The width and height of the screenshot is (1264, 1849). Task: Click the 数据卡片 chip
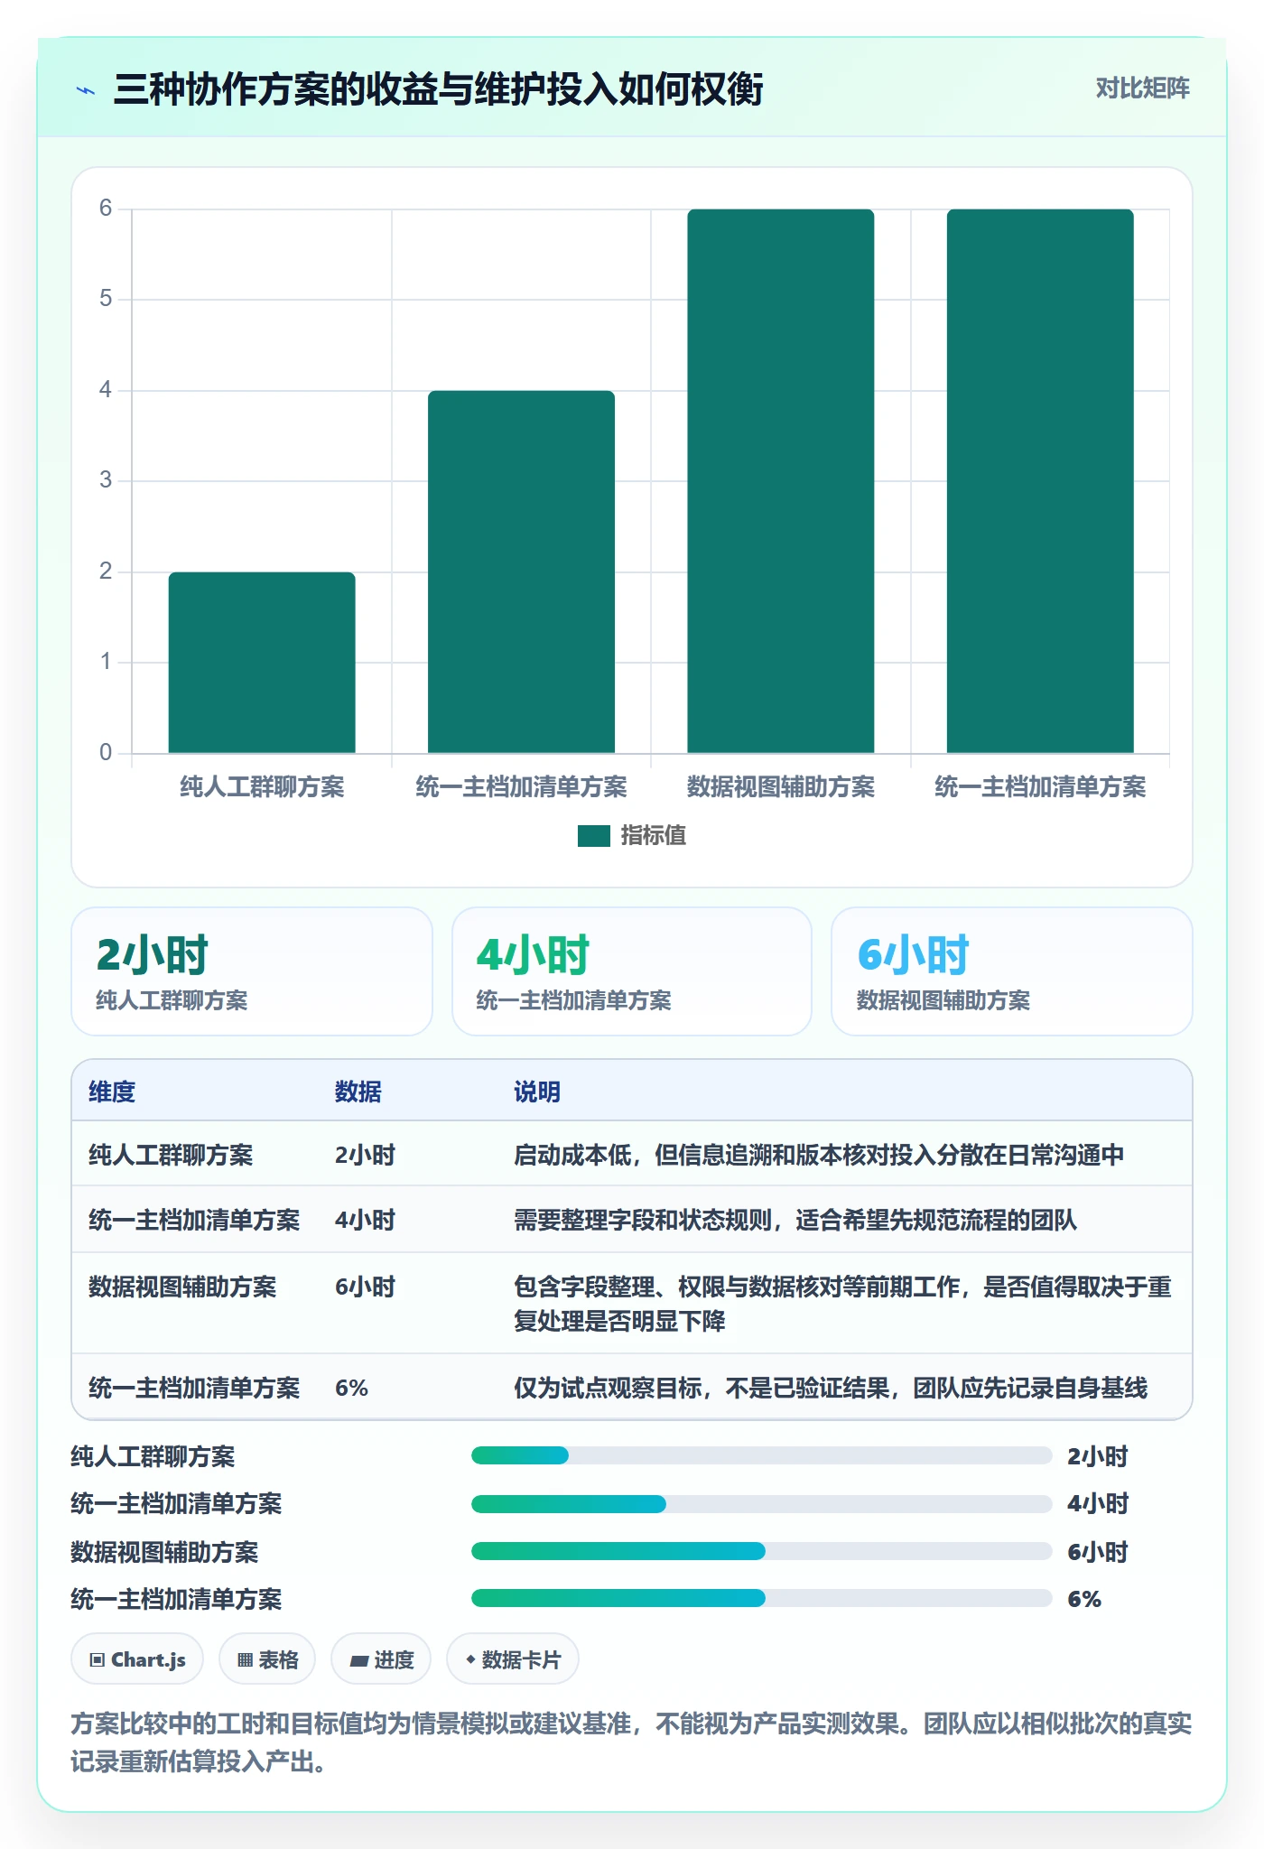pos(513,1659)
